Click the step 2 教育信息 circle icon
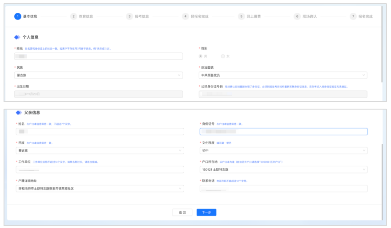 pos(73,16)
